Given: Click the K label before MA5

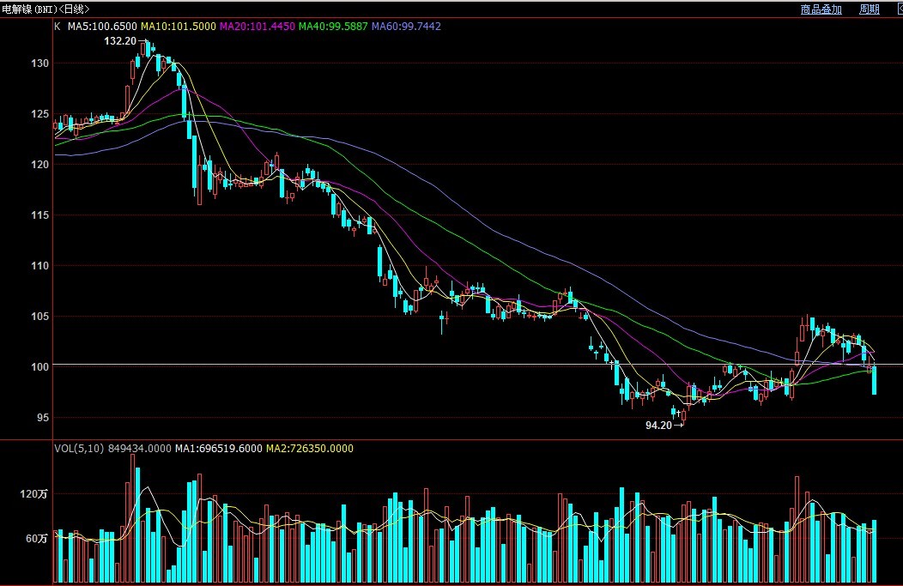Looking at the screenshot, I should point(57,27).
